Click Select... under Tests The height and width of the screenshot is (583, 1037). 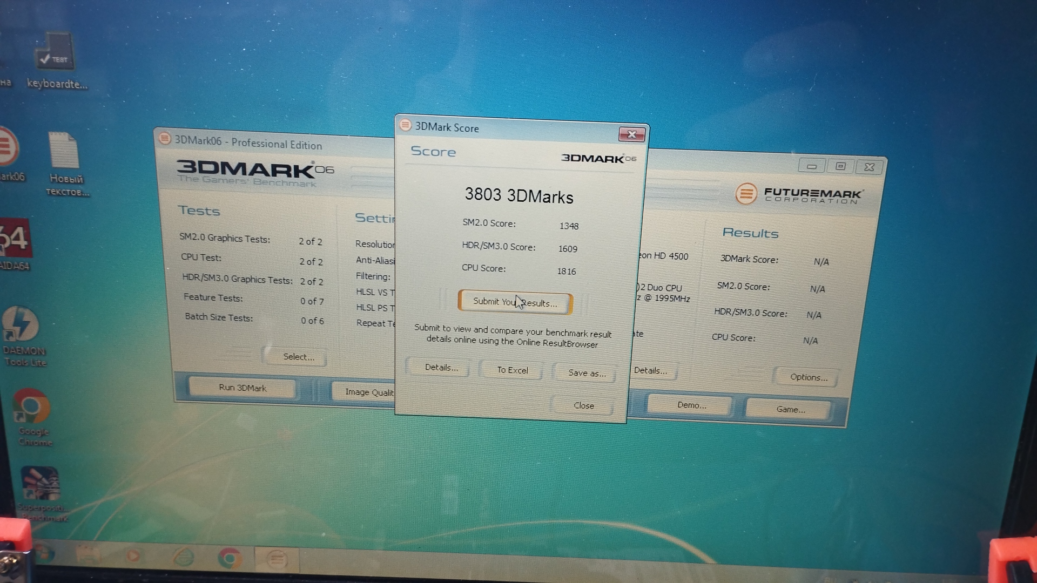[298, 357]
